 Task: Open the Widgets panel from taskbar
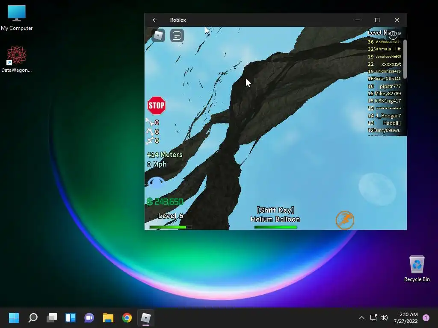pyautogui.click(x=71, y=318)
